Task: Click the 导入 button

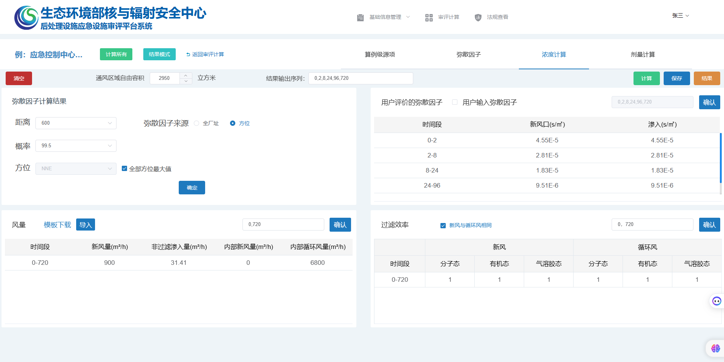Action: (86, 225)
